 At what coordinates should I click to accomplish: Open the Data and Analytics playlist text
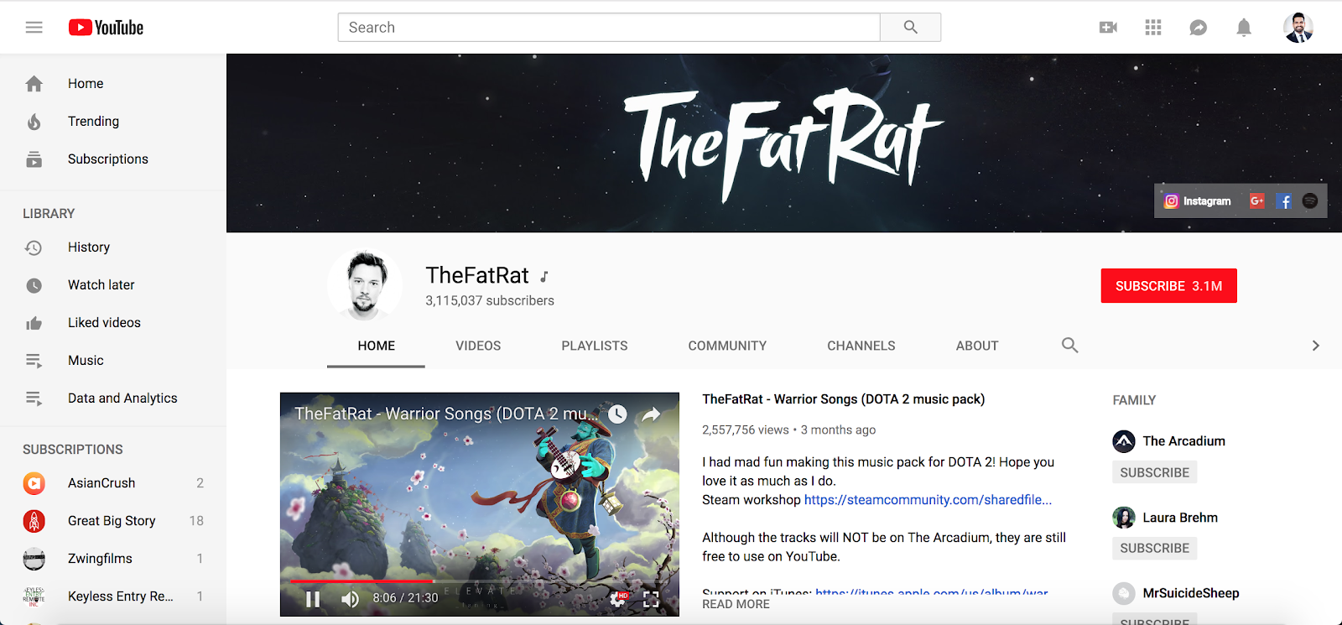[122, 398]
